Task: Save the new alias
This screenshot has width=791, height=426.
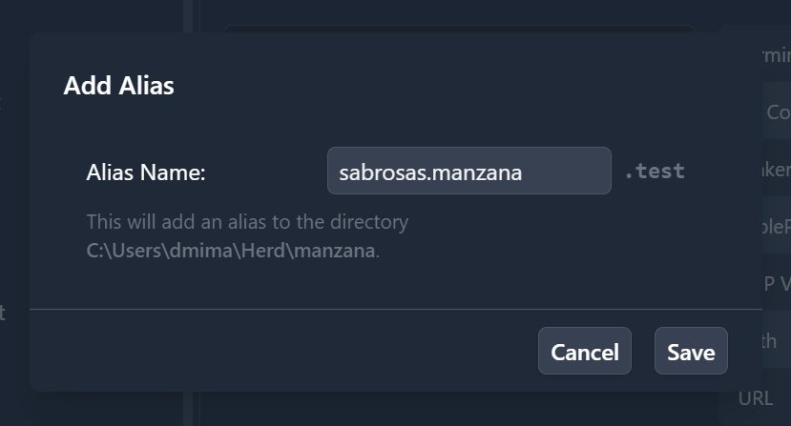Action: pyautogui.click(x=691, y=351)
